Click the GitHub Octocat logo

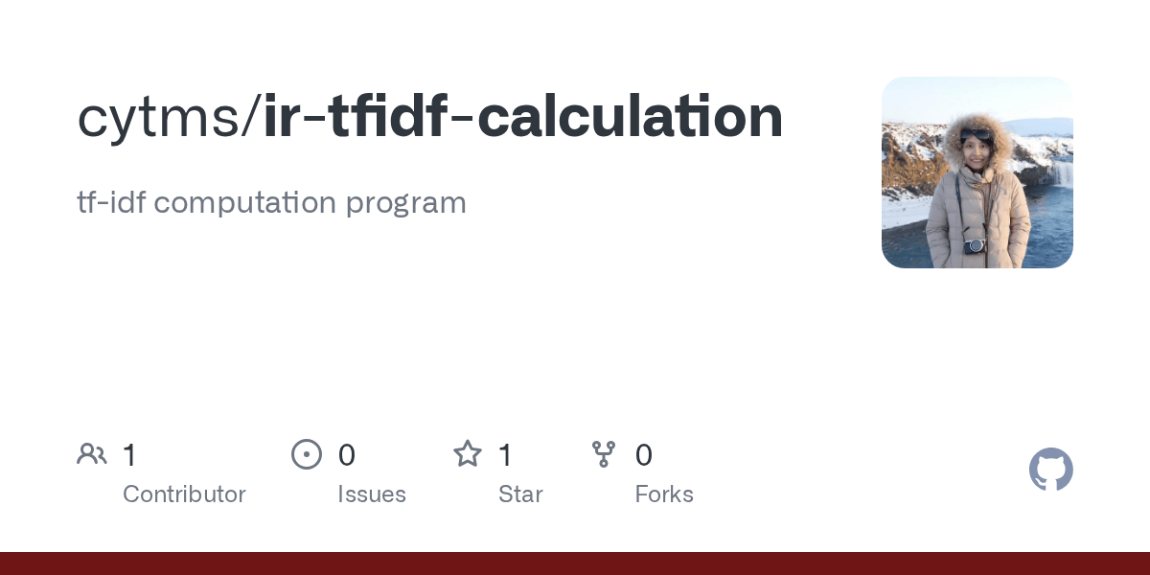[1051, 470]
